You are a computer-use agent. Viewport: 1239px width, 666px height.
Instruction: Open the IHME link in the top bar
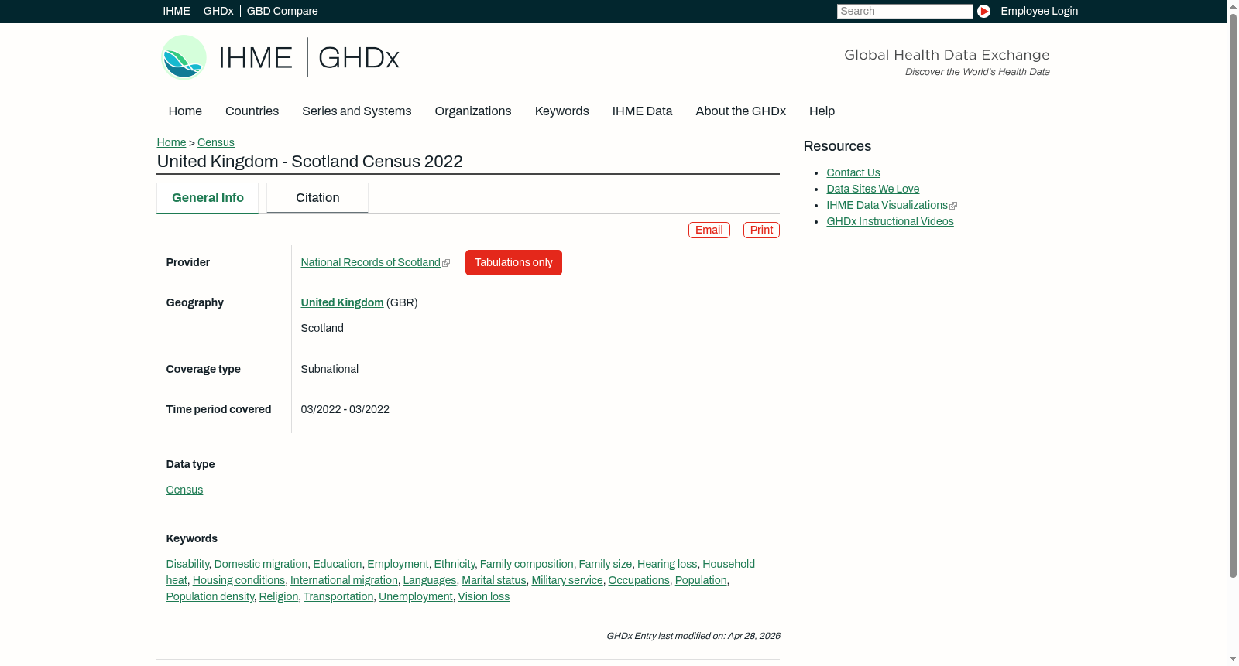click(x=177, y=11)
